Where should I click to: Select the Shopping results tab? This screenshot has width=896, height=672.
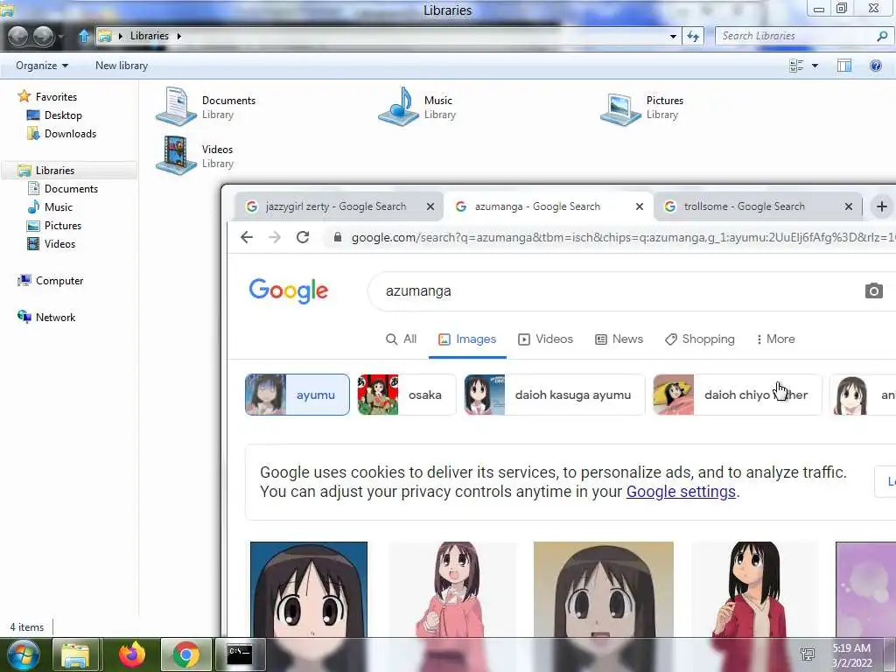[x=699, y=339]
